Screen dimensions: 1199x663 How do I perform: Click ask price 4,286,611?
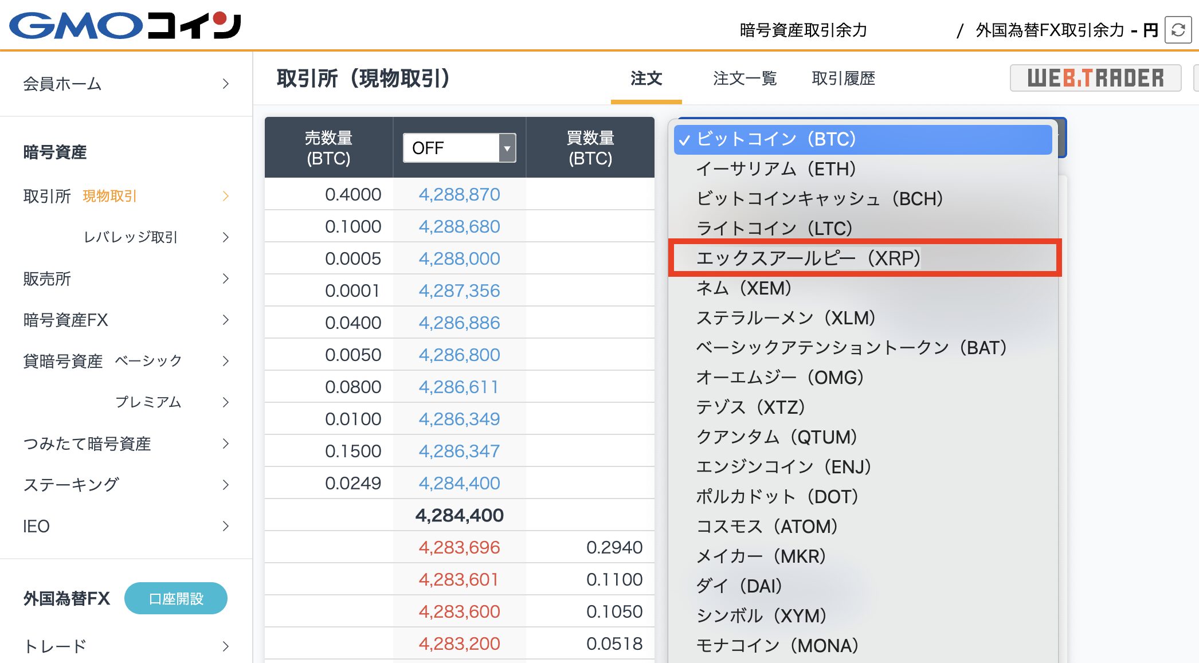459,387
